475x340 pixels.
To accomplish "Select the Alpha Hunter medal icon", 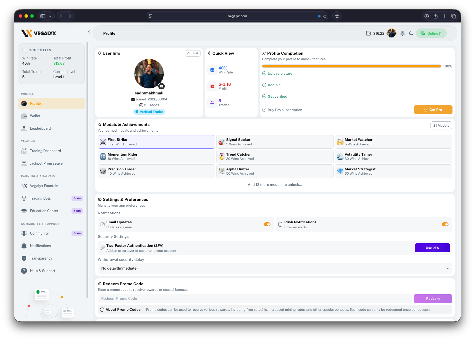I will pyautogui.click(x=221, y=171).
